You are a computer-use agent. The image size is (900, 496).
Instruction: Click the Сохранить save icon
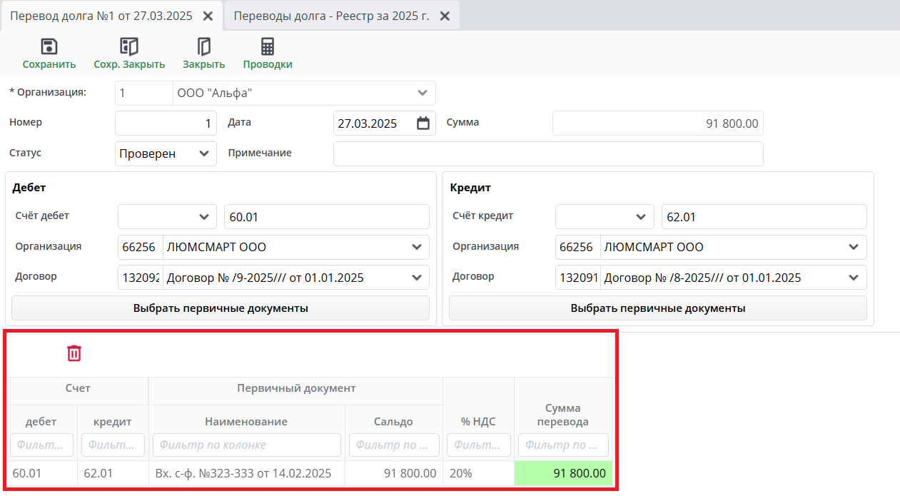[49, 47]
